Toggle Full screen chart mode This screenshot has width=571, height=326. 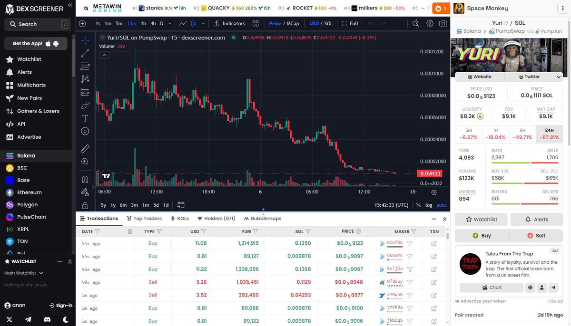350,23
